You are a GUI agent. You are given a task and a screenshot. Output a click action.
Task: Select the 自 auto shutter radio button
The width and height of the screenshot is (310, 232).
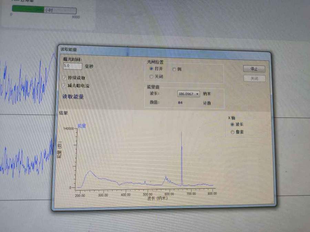point(174,69)
